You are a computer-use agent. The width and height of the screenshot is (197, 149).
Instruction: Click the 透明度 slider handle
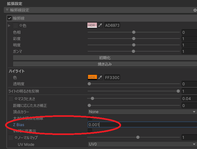coord(89,84)
